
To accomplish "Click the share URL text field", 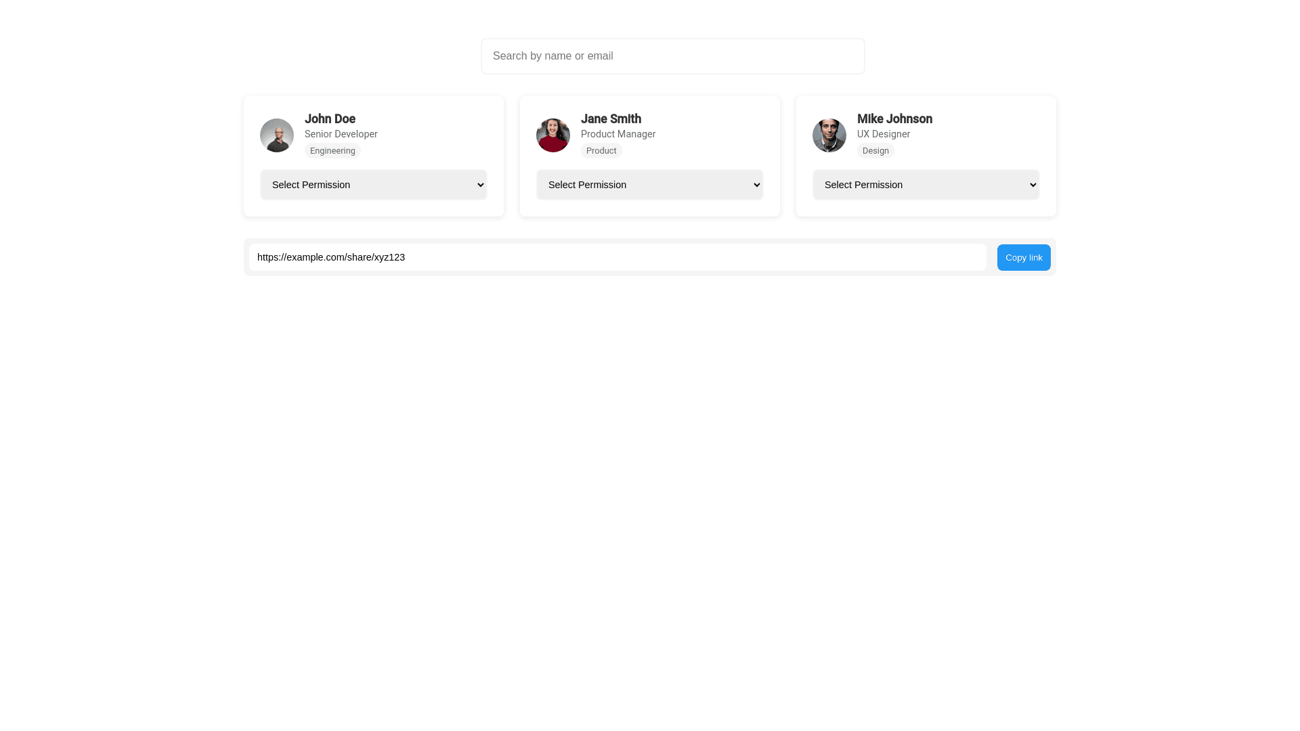I will pyautogui.click(x=617, y=257).
